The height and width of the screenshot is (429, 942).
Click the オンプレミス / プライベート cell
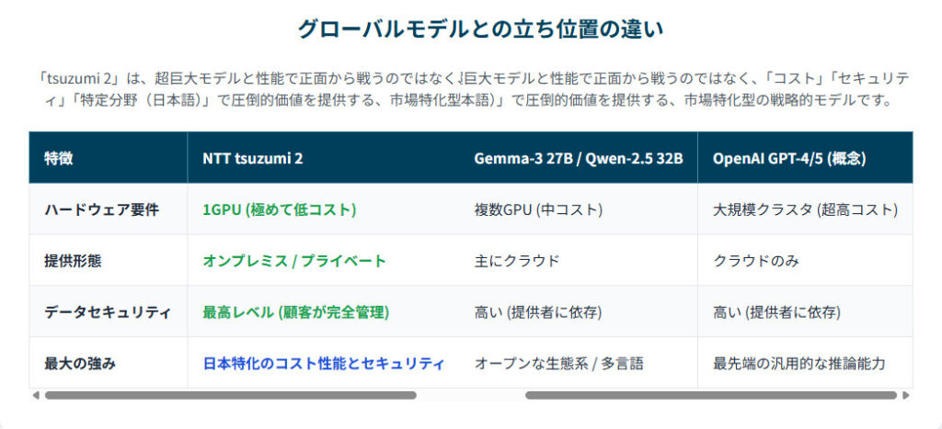294,261
